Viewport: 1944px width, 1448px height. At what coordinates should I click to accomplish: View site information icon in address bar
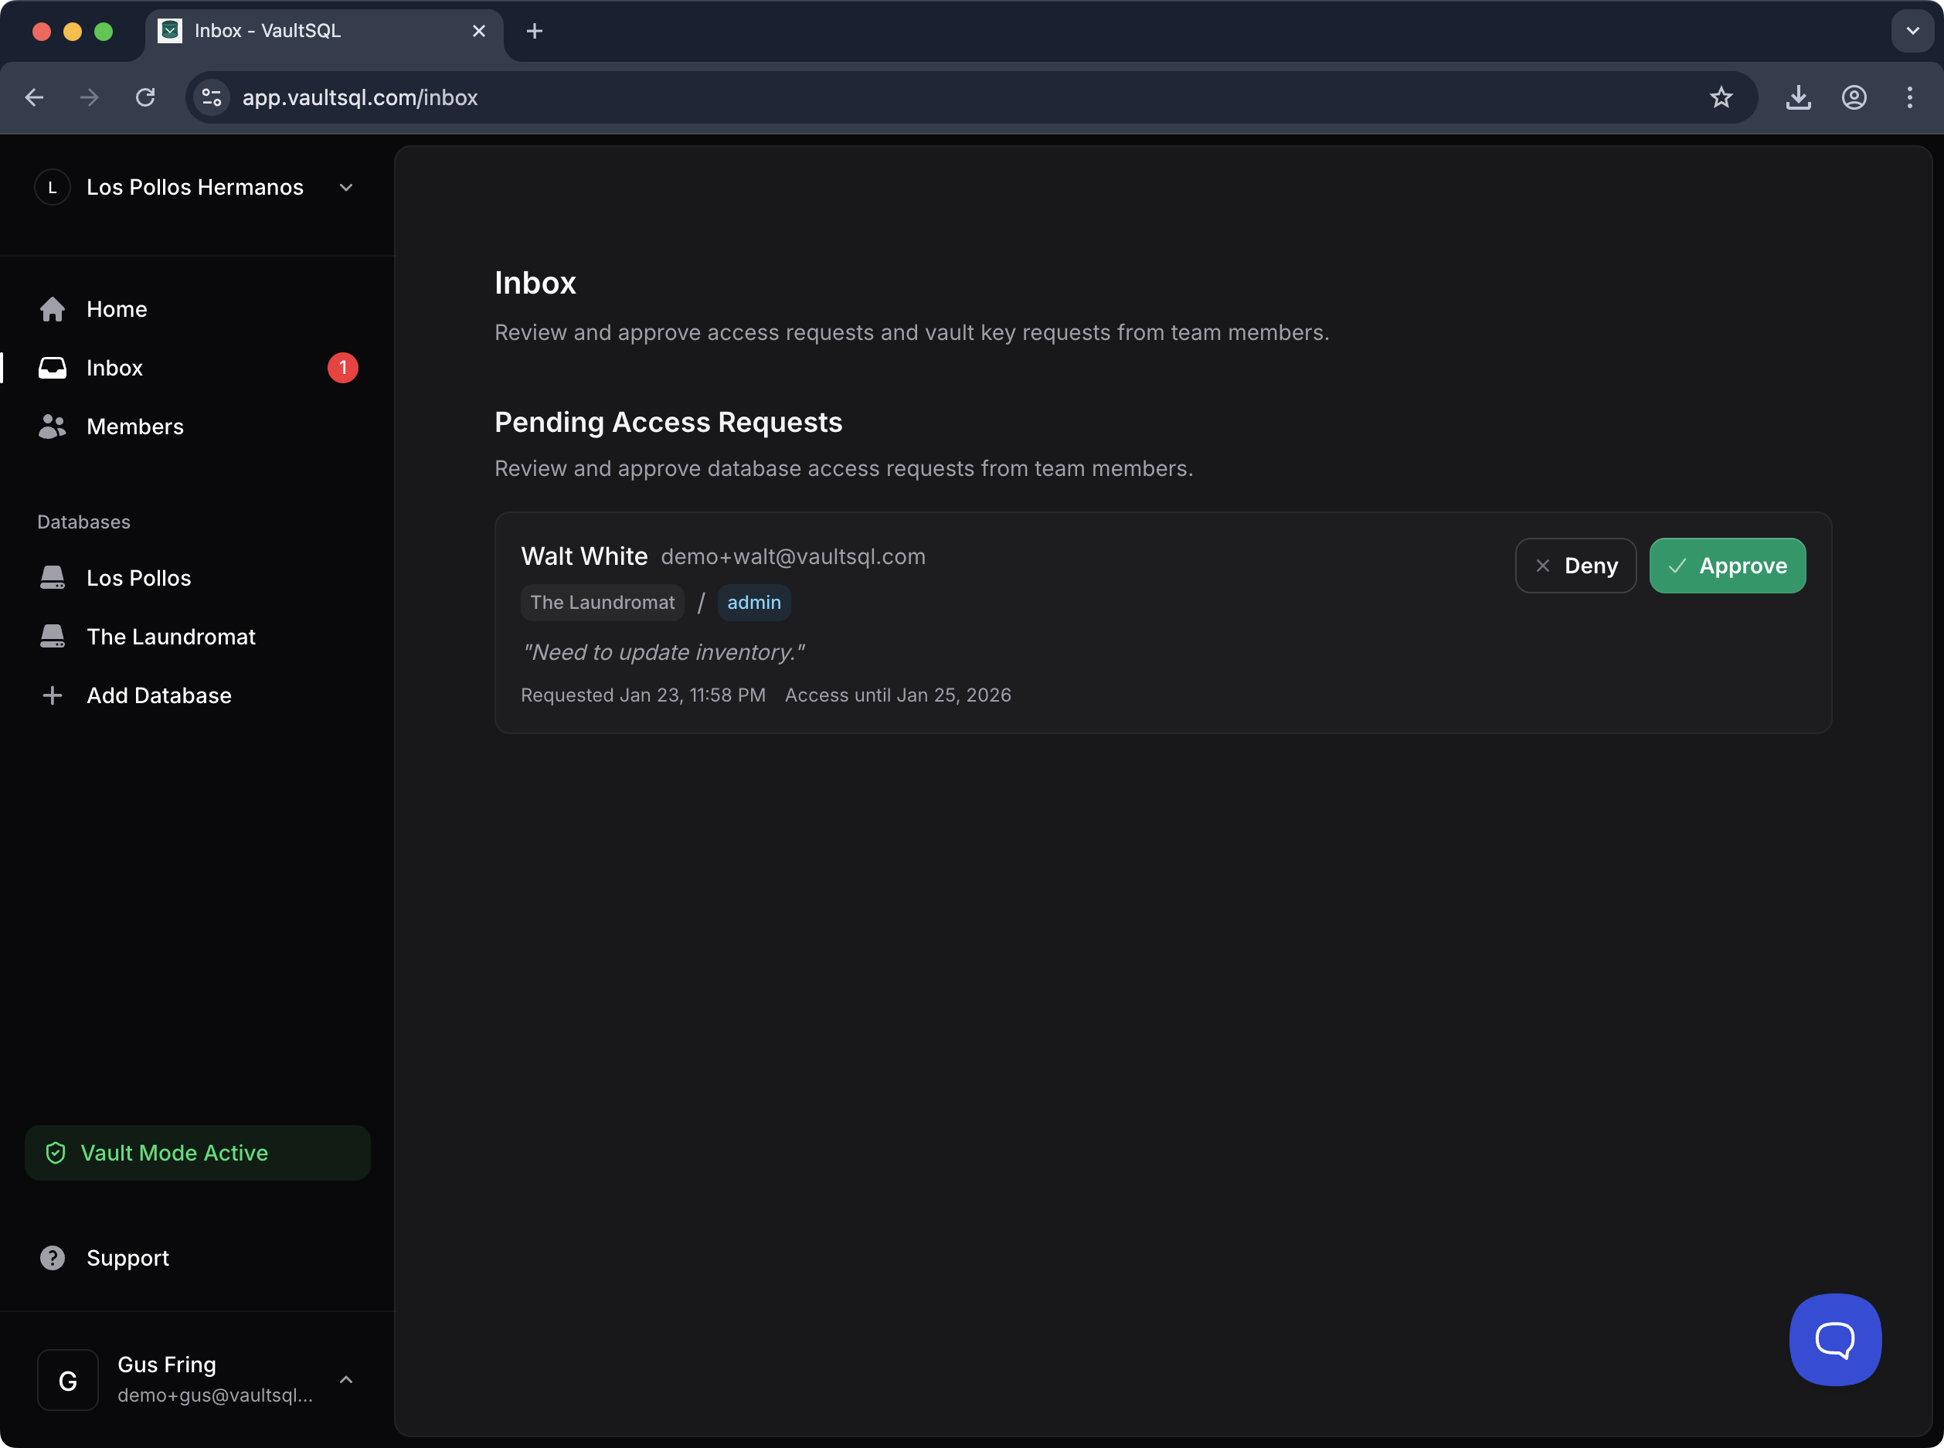point(211,97)
